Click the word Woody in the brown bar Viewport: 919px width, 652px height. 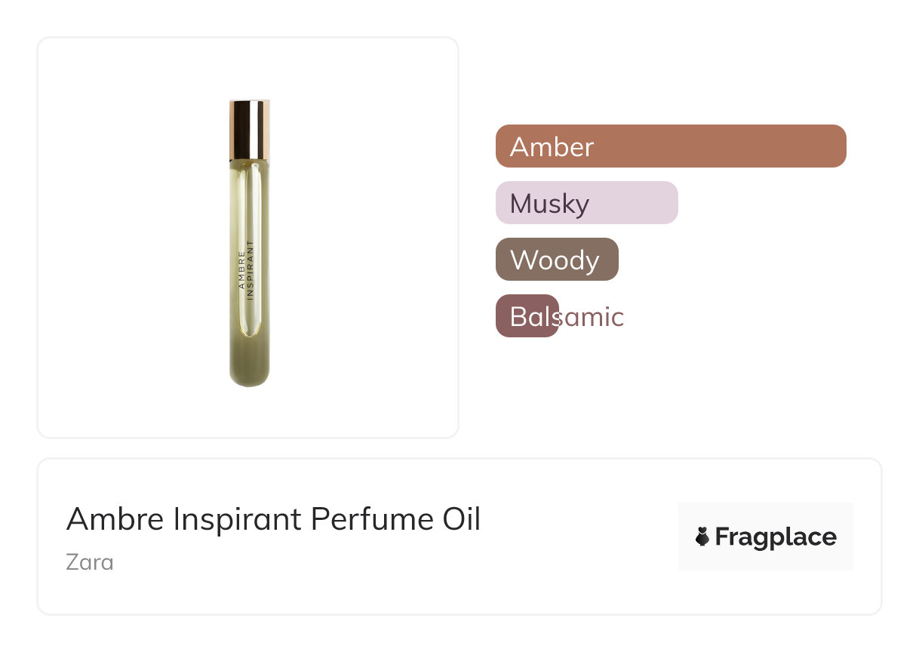pos(555,260)
